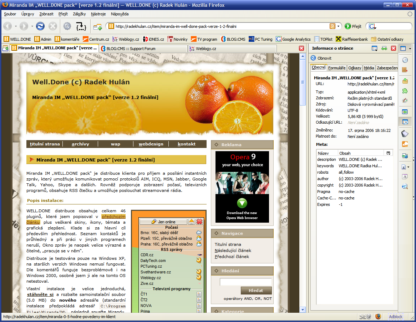Click the magnifier globe icon in sidebar strip
The width and height of the screenshot is (416, 322).
coord(405,187)
